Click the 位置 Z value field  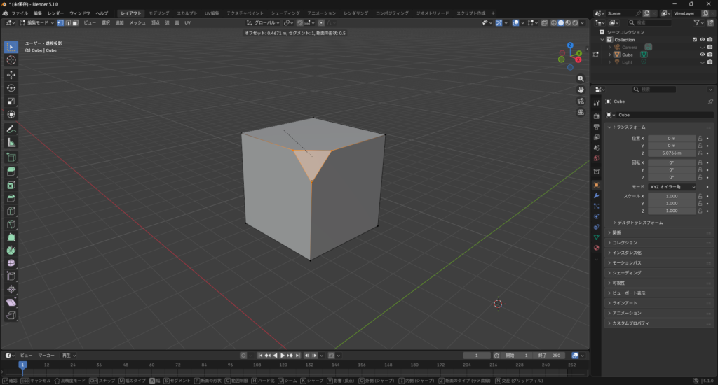click(x=671, y=153)
